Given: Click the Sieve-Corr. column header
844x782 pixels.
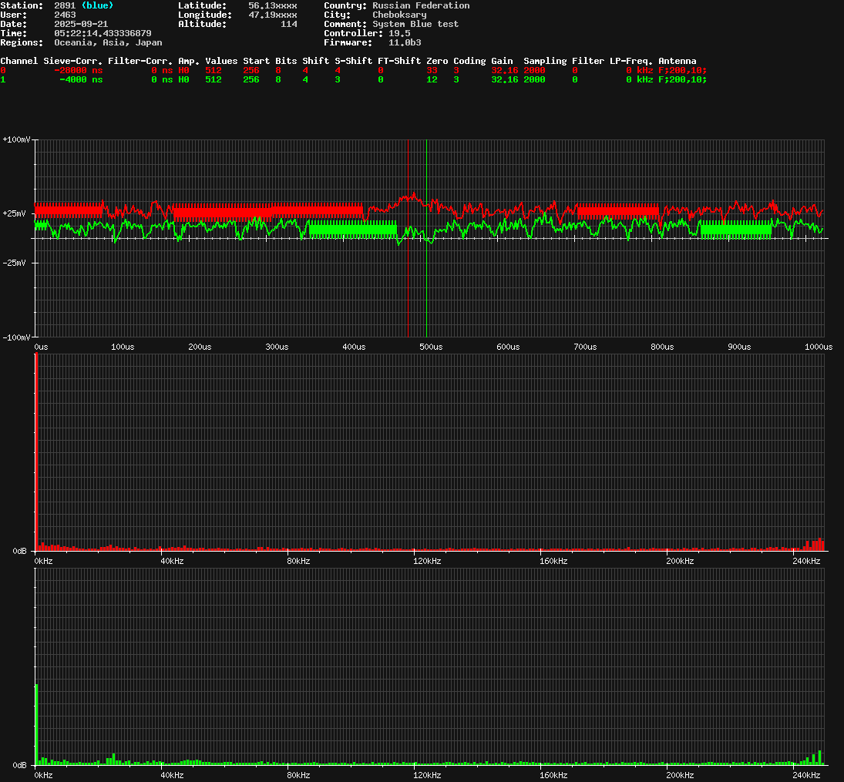Looking at the screenshot, I should coord(73,61).
